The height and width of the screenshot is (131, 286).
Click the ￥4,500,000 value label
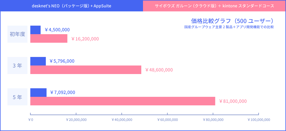(x=57, y=30)
